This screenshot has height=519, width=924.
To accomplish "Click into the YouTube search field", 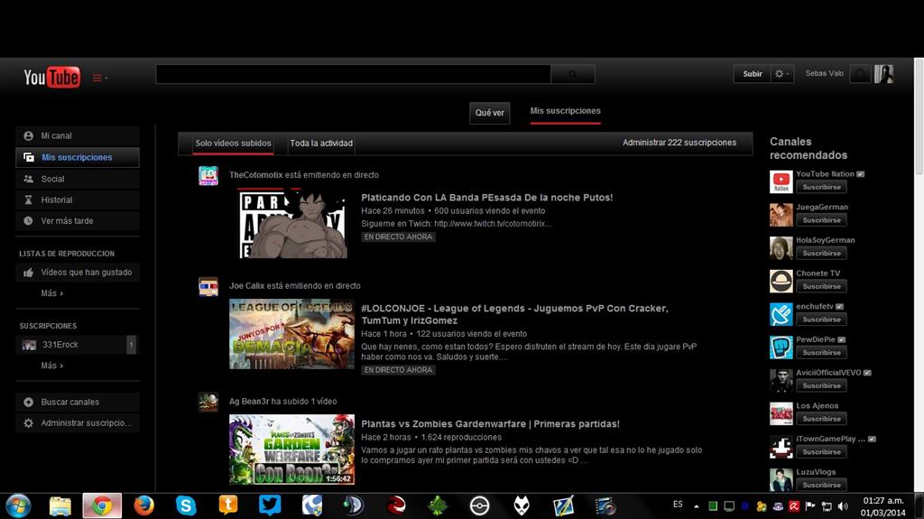I will [353, 74].
